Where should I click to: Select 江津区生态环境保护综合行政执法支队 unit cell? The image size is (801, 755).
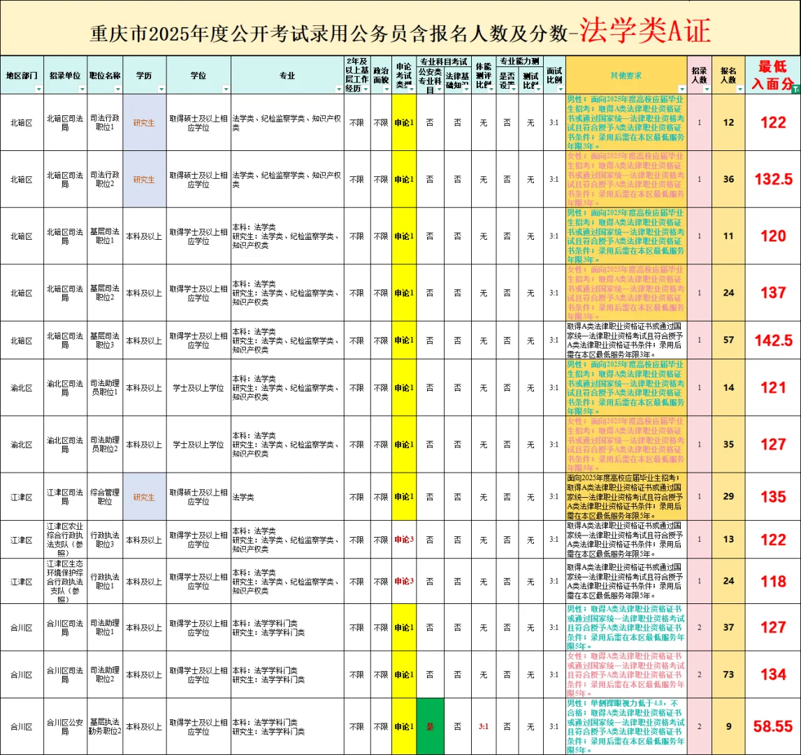click(x=65, y=582)
